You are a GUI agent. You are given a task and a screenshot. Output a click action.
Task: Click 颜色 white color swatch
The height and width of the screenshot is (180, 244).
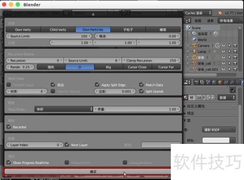[x=216, y=140]
